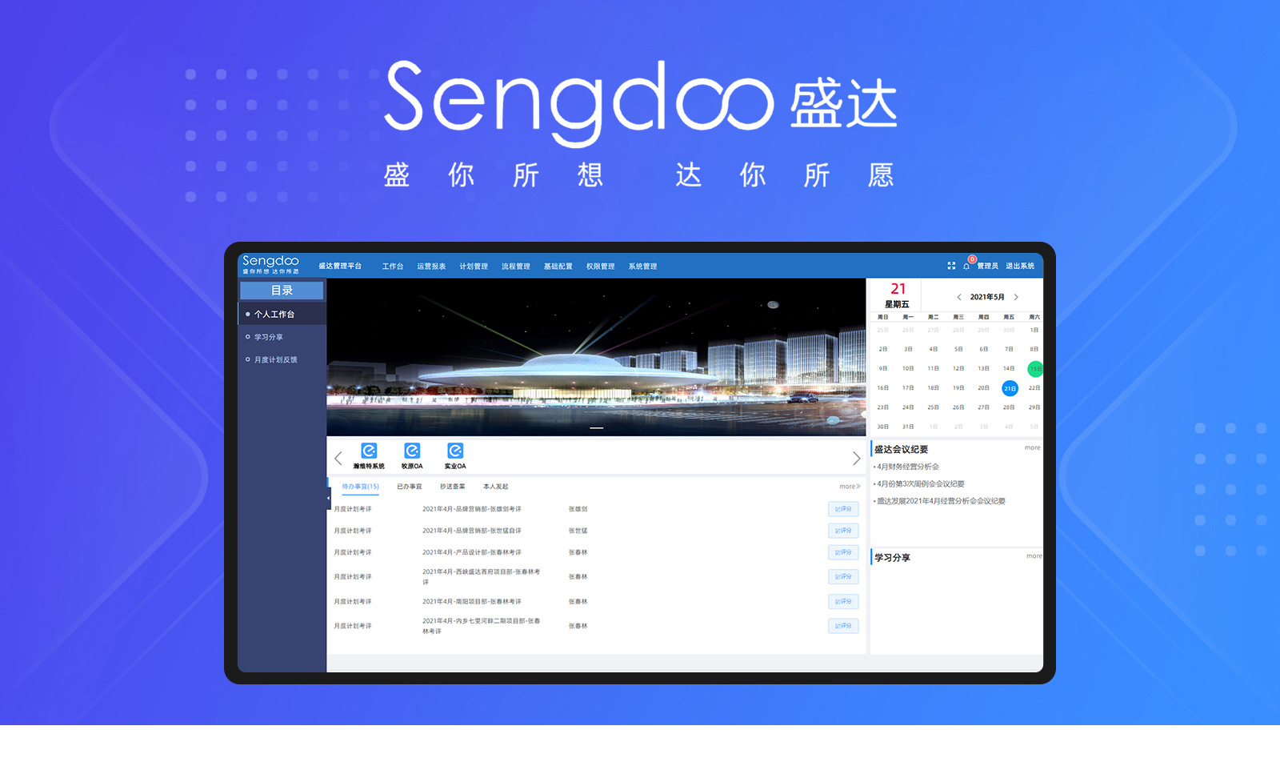
Task: Select the 15日 date in the calendar
Action: [x=1034, y=369]
